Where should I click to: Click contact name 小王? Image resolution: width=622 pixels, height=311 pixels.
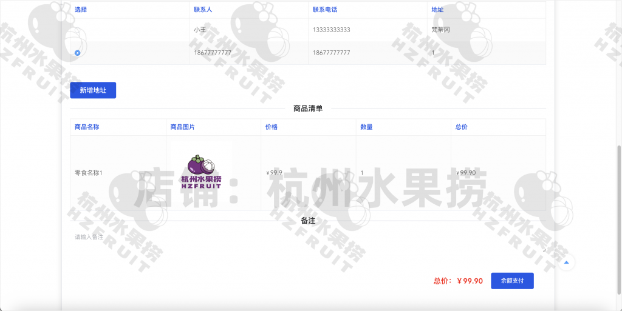click(x=200, y=30)
